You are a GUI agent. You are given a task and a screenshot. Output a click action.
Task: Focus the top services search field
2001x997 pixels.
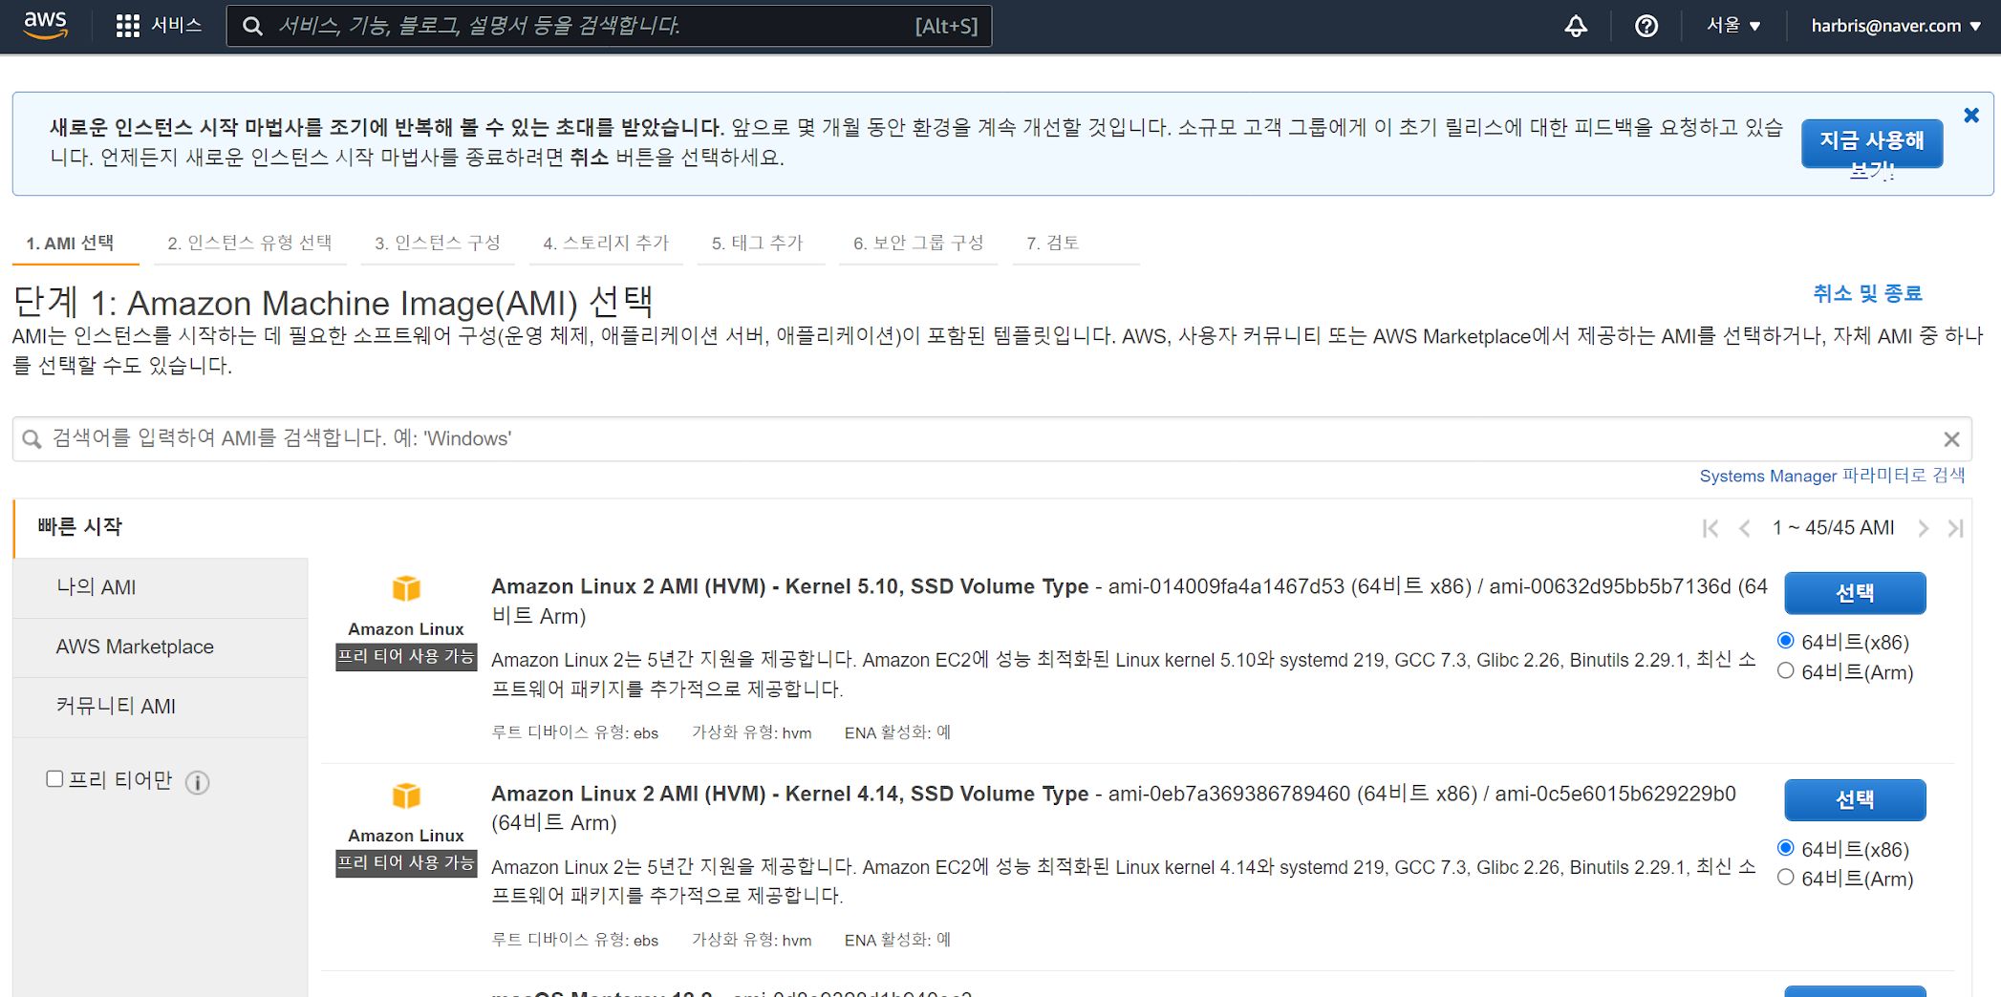pos(609,26)
